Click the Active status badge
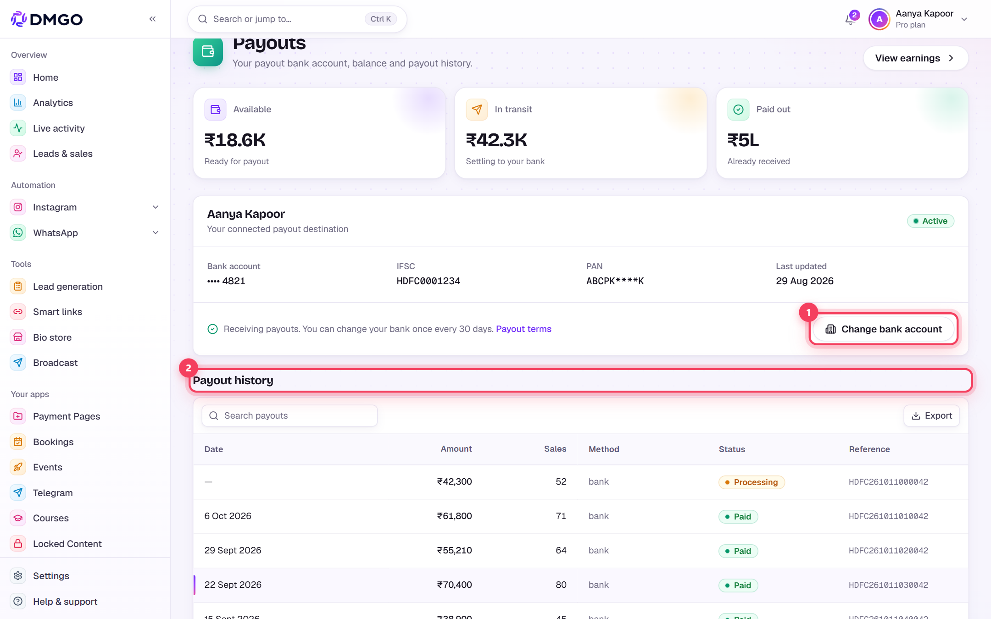991x619 pixels. click(x=930, y=221)
